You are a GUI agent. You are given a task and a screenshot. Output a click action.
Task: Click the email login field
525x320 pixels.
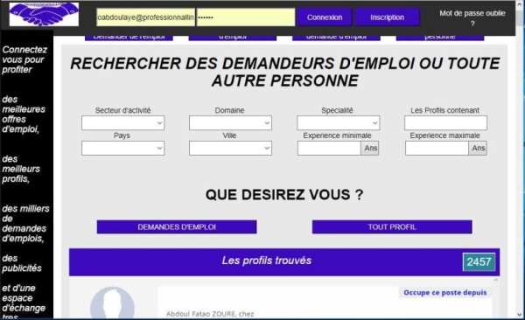[145, 17]
